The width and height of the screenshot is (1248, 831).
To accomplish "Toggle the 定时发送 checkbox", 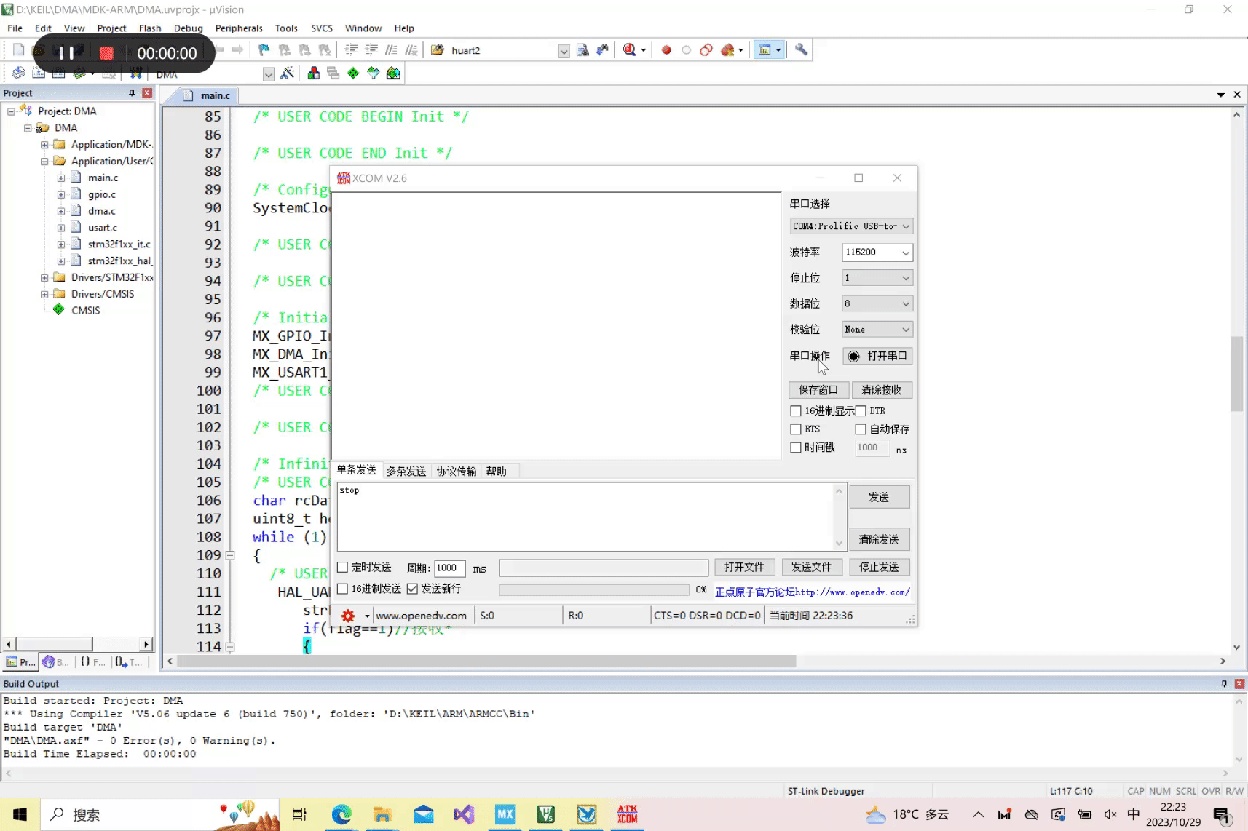I will pos(343,568).
